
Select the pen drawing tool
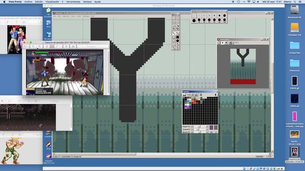(x=173, y=33)
